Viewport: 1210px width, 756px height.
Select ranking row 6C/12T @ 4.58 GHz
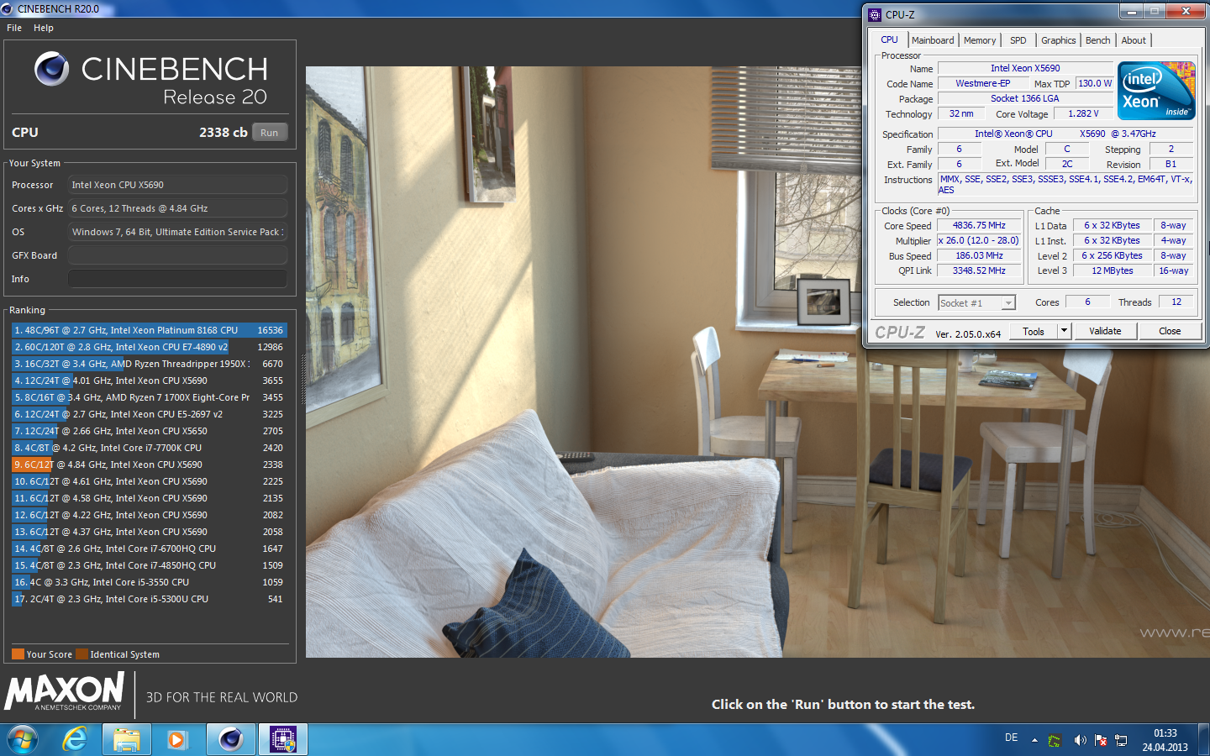[x=149, y=498]
